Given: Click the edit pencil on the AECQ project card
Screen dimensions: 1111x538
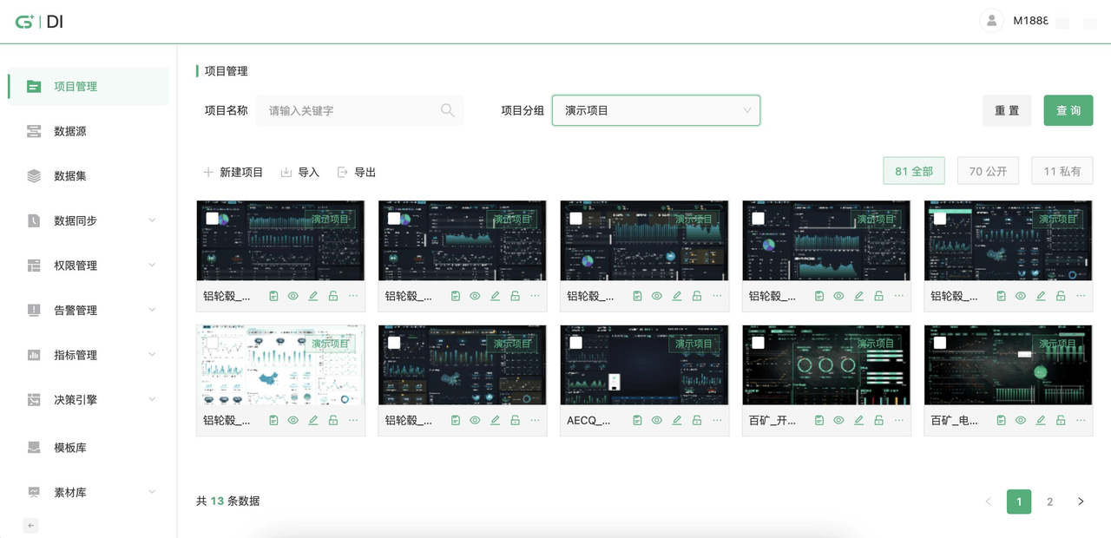Looking at the screenshot, I should [x=677, y=421].
